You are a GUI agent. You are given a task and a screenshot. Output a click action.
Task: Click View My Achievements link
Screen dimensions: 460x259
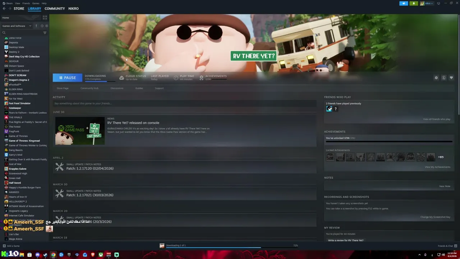click(437, 167)
